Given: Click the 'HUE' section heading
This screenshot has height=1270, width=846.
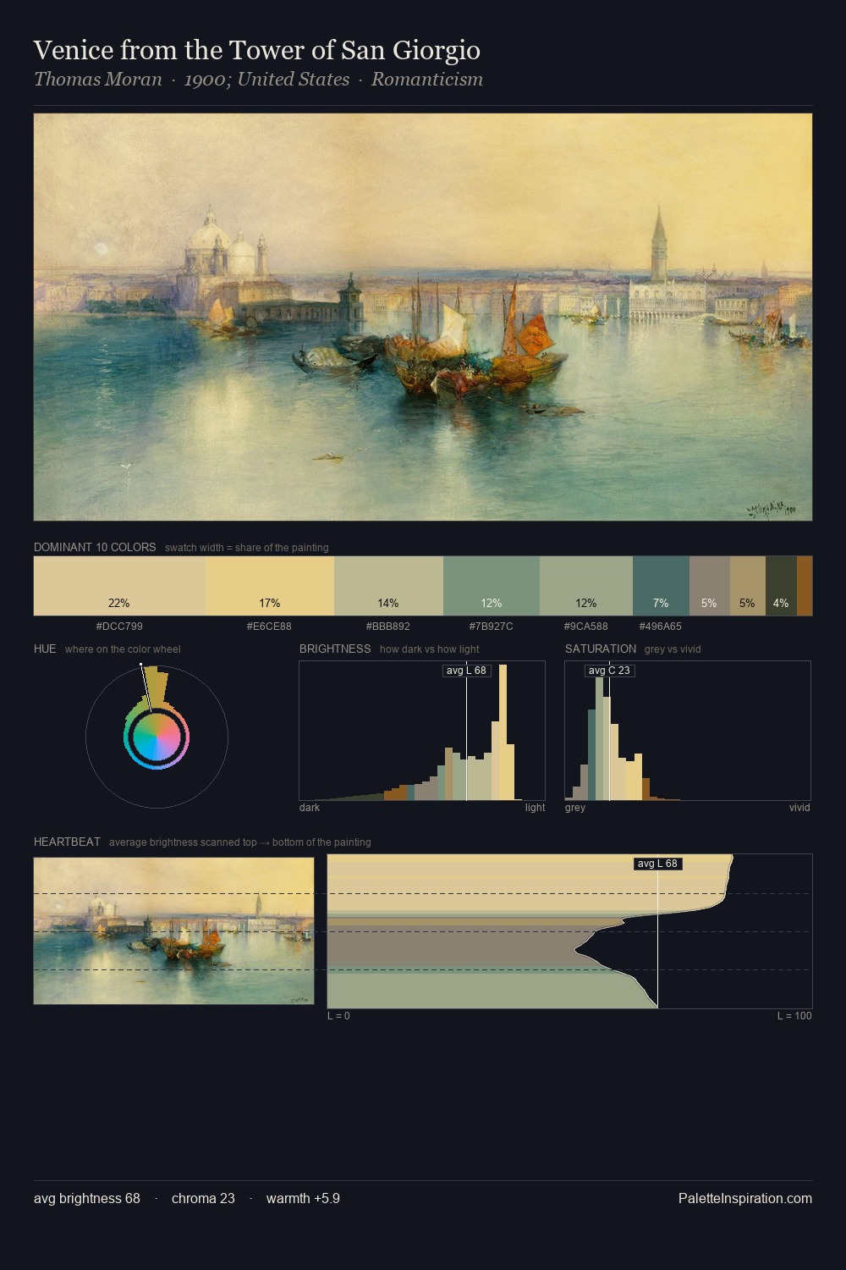Looking at the screenshot, I should click(45, 649).
